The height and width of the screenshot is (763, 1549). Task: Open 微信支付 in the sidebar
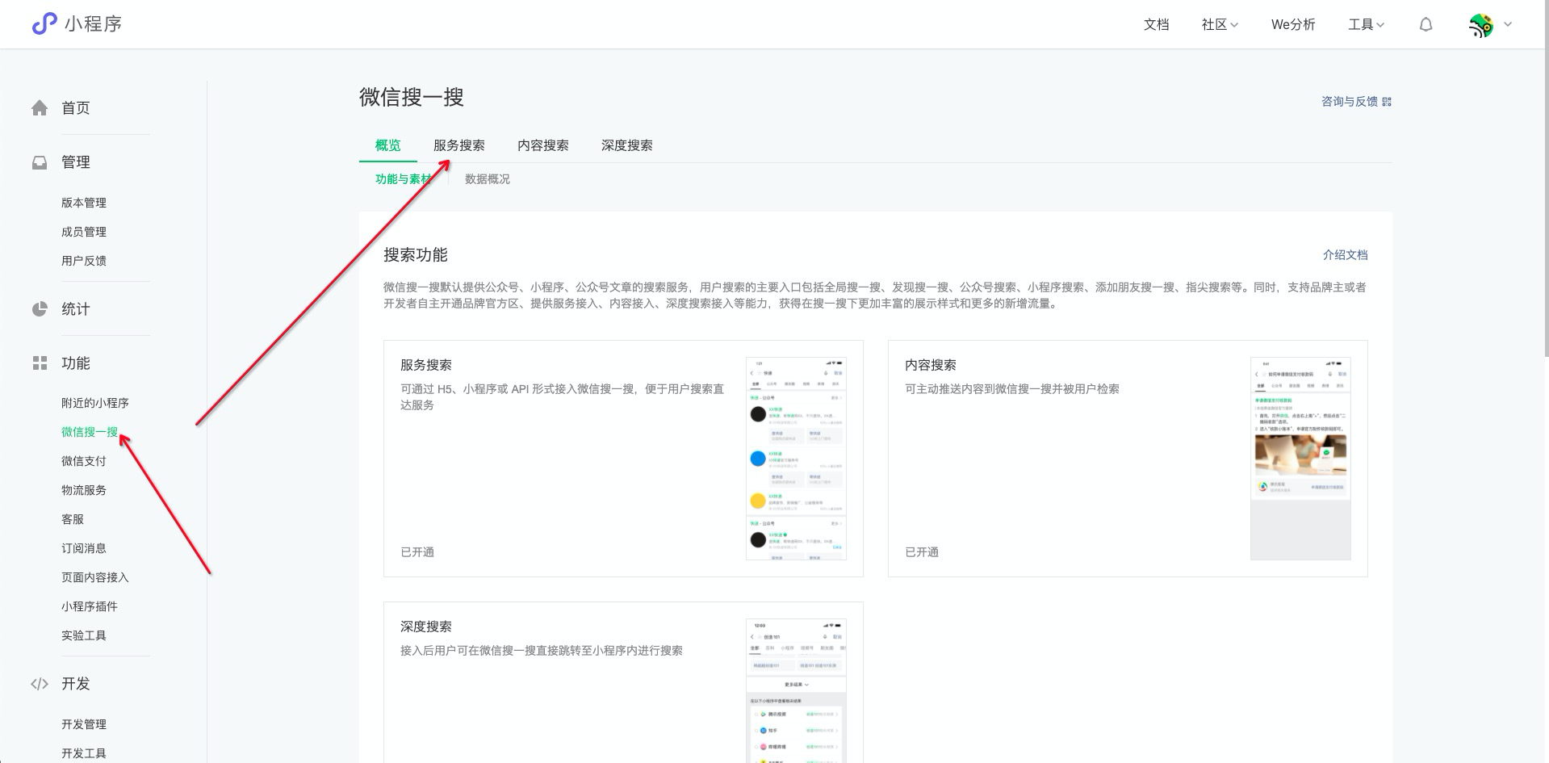[84, 461]
